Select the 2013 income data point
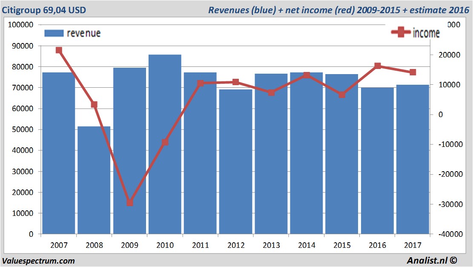473x267 pixels. 271,92
